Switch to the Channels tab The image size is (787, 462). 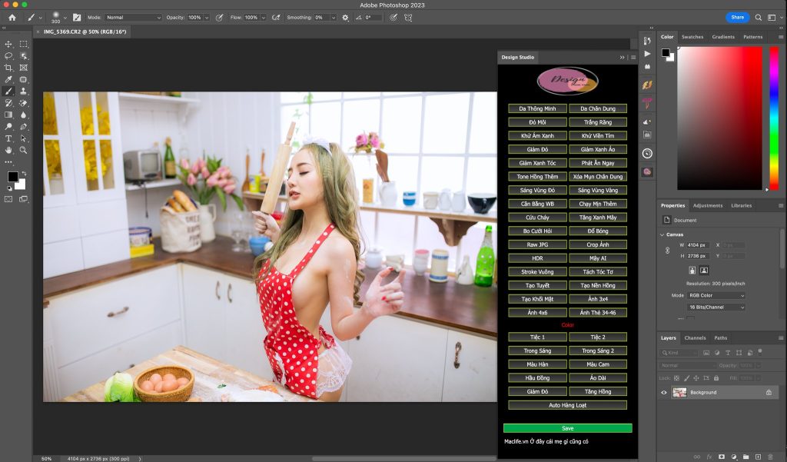(x=696, y=337)
